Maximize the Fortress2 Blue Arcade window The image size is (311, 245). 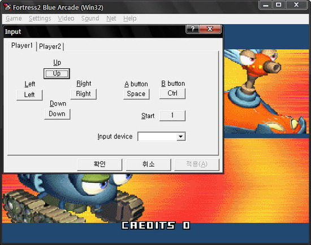(278, 5)
